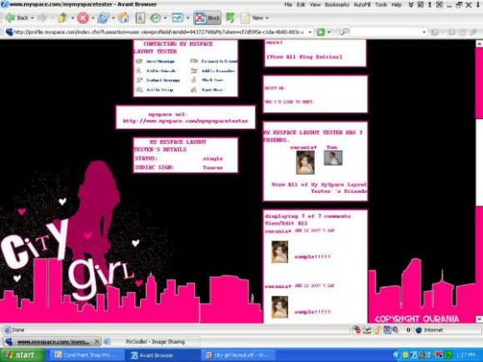483x362 pixels.
Task: Open the address bar URL dropdown
Action: tap(310, 32)
